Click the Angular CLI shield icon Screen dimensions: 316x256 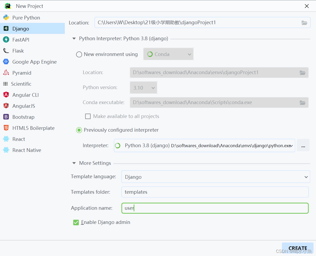point(6,95)
